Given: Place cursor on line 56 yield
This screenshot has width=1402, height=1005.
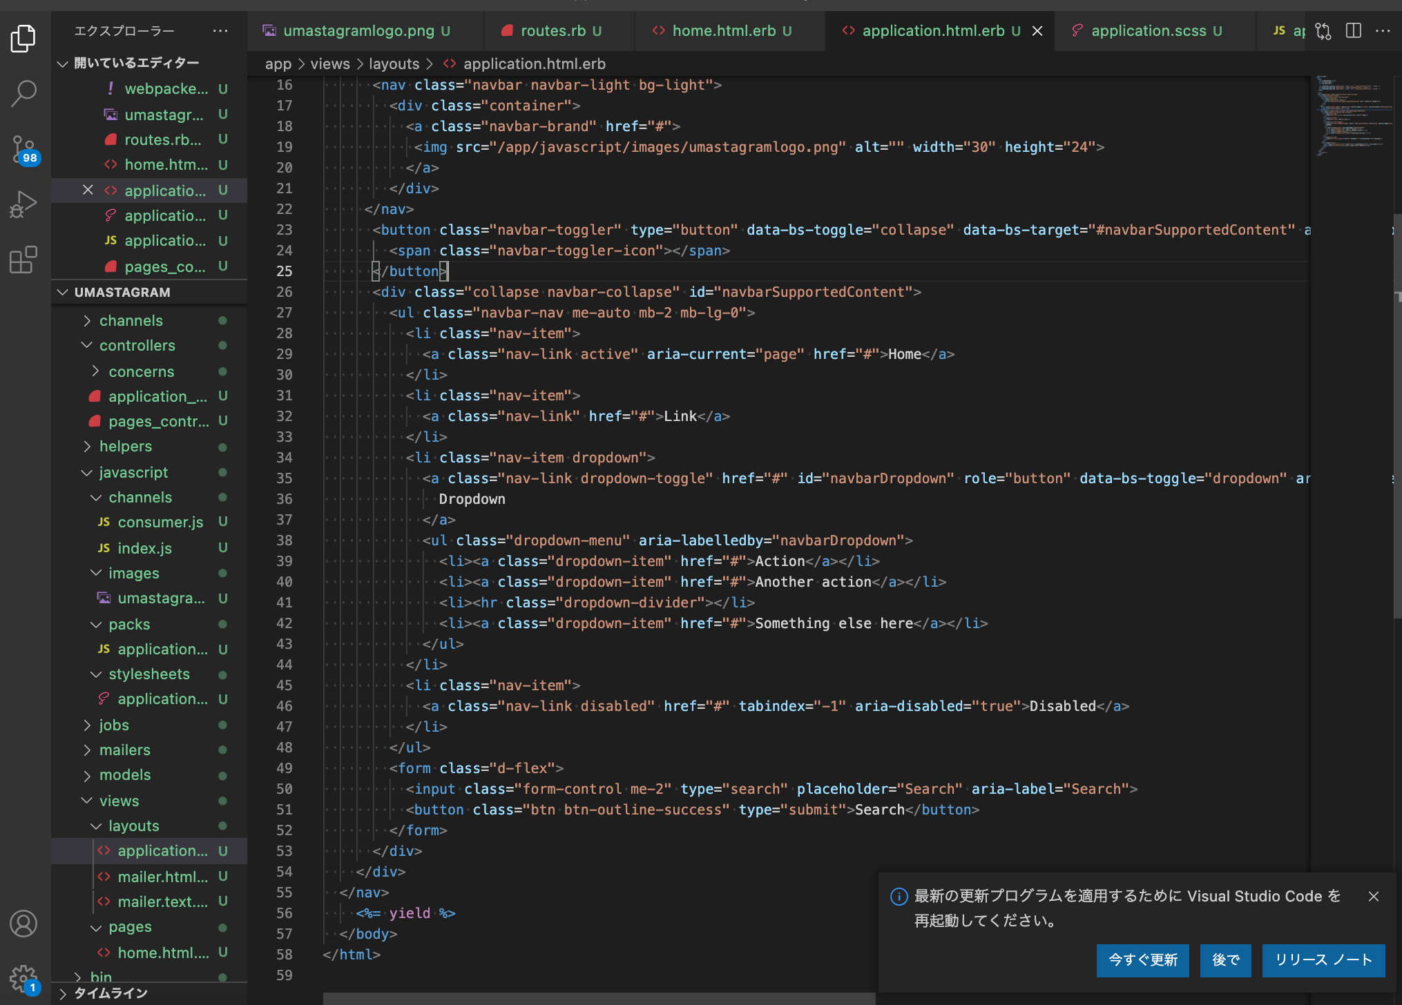Looking at the screenshot, I should coord(410,913).
